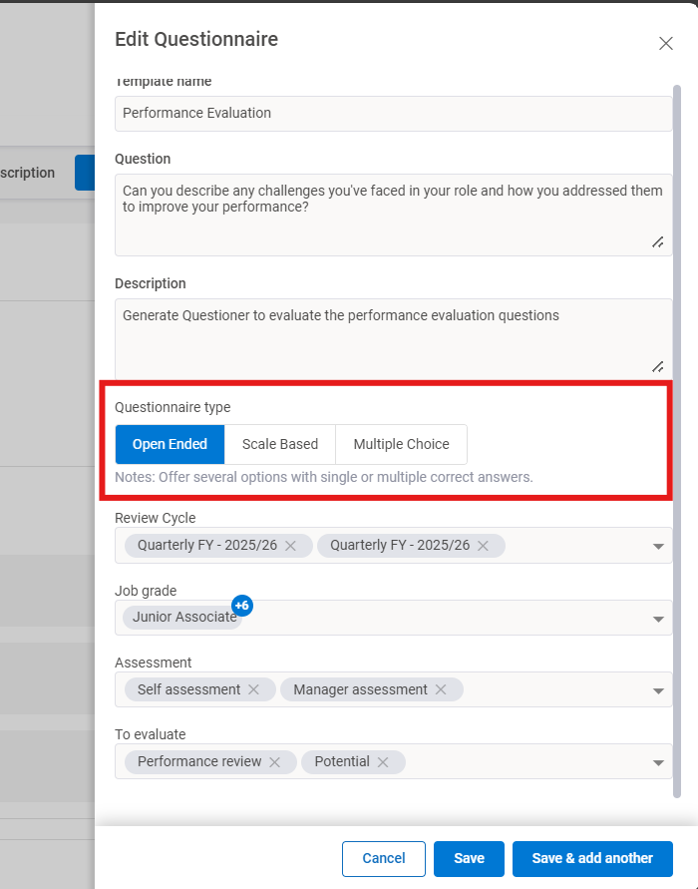Switch to Scale Based questionnaire type
Viewport: 698px width, 889px height.
click(x=279, y=444)
